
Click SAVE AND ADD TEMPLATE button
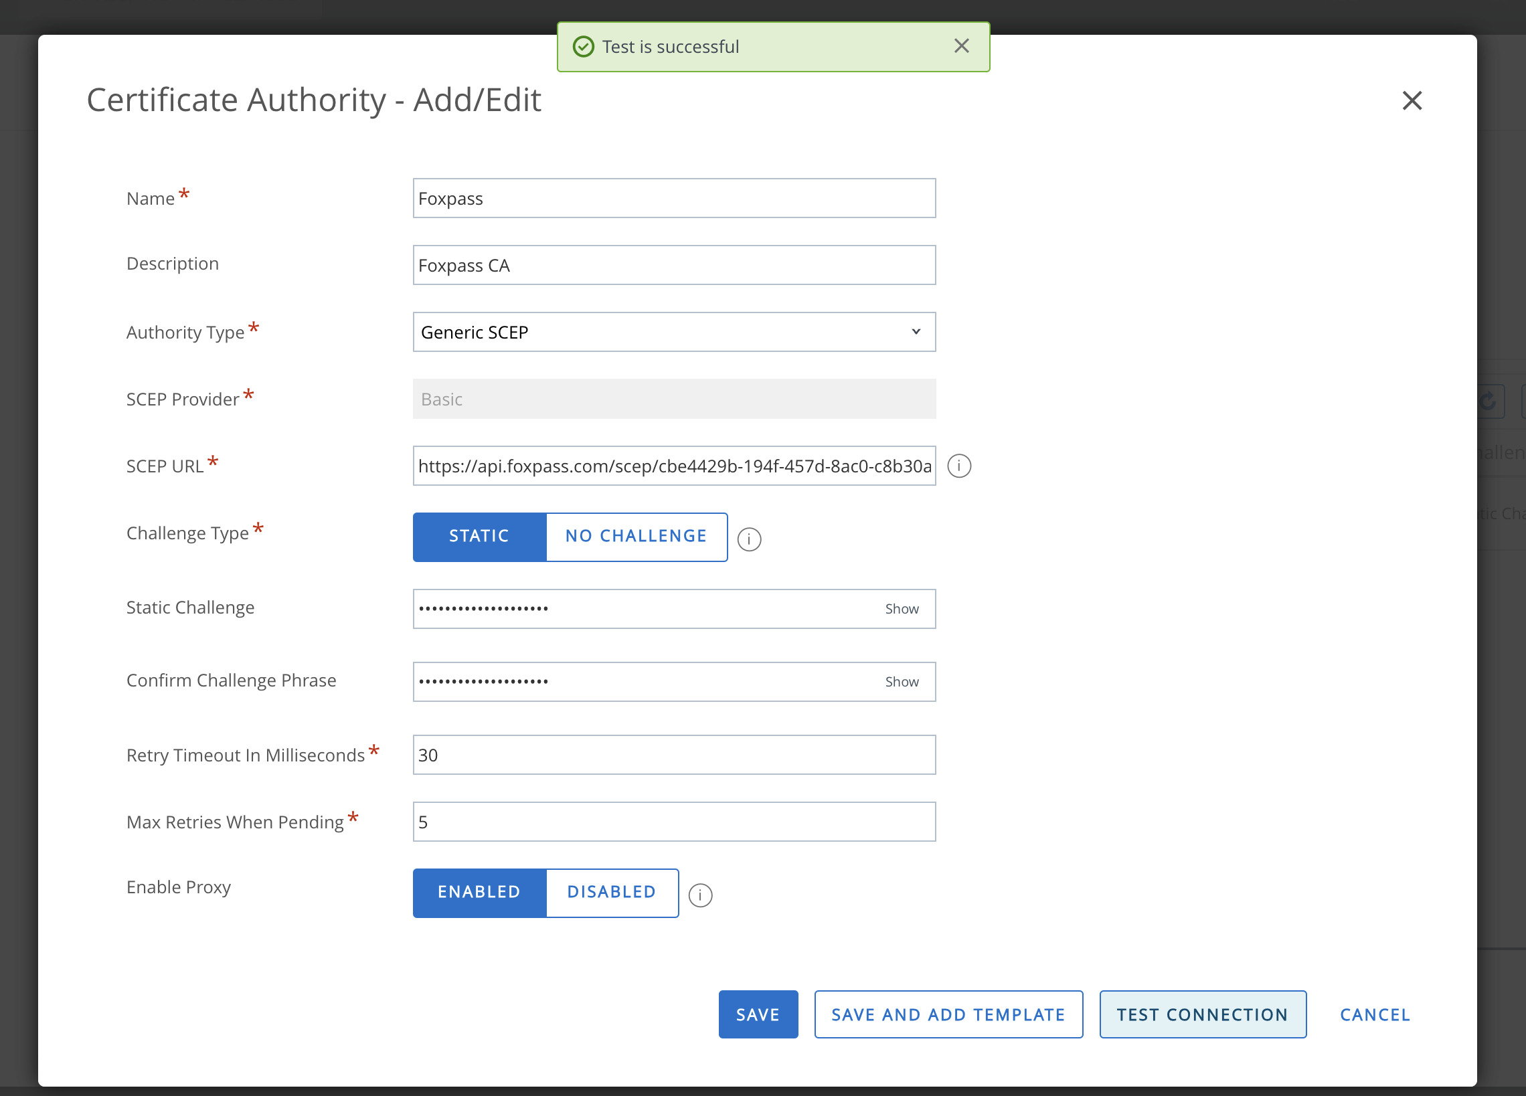[x=948, y=1014]
